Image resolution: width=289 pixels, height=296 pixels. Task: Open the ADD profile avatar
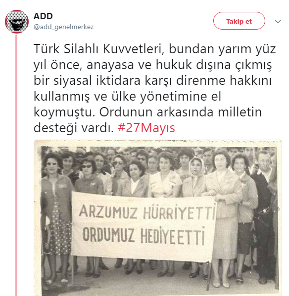[17, 22]
